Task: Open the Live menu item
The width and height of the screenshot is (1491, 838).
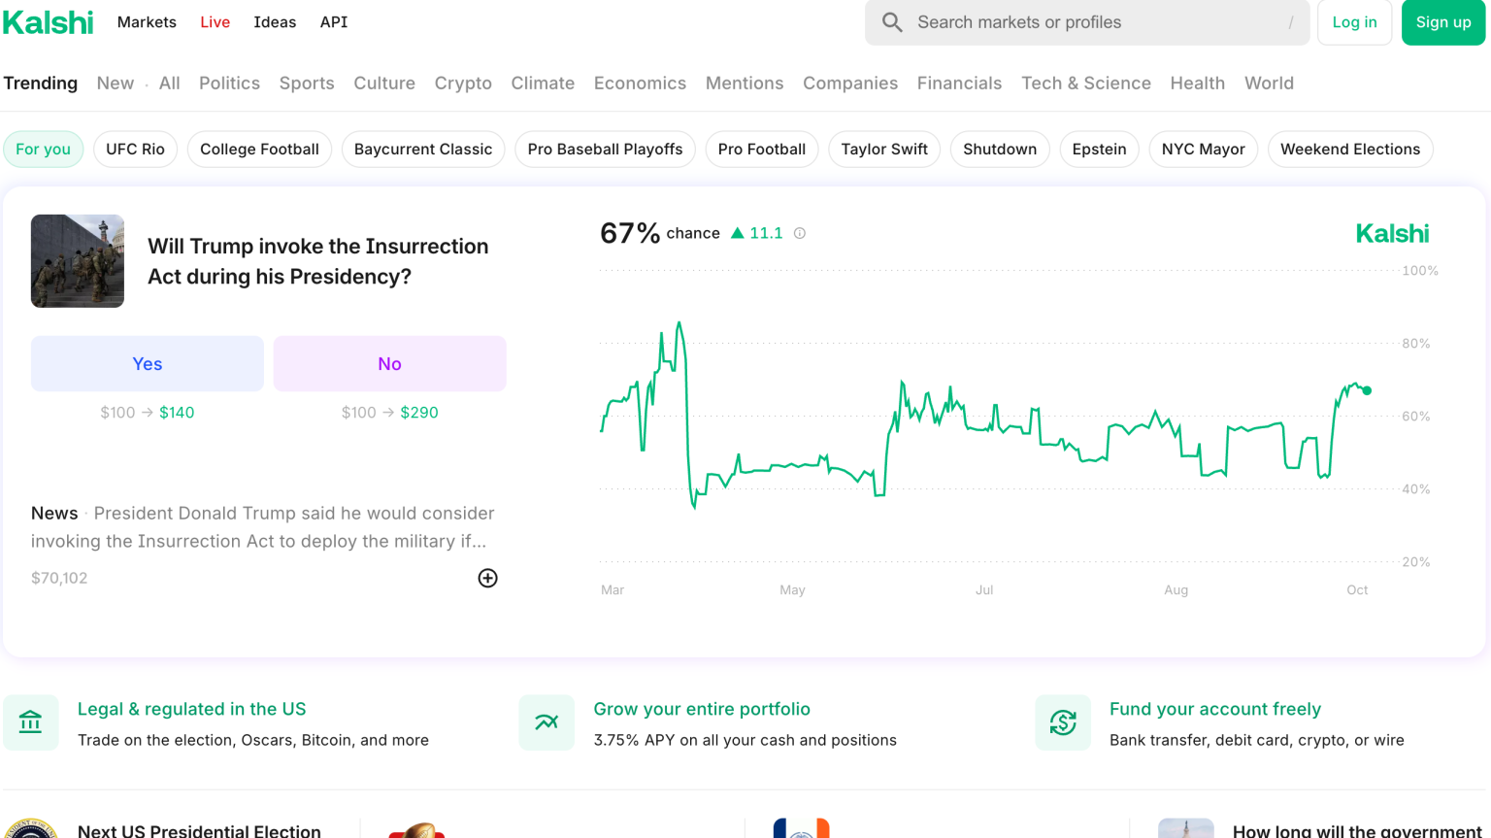Action: click(x=215, y=22)
